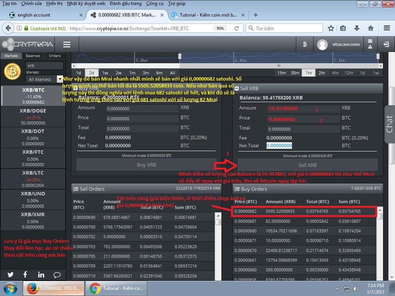The image size is (395, 296).
Task: Click sell order row 0.00000690
Action: click(x=143, y=217)
